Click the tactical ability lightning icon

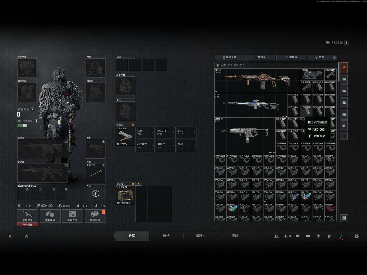(x=96, y=194)
